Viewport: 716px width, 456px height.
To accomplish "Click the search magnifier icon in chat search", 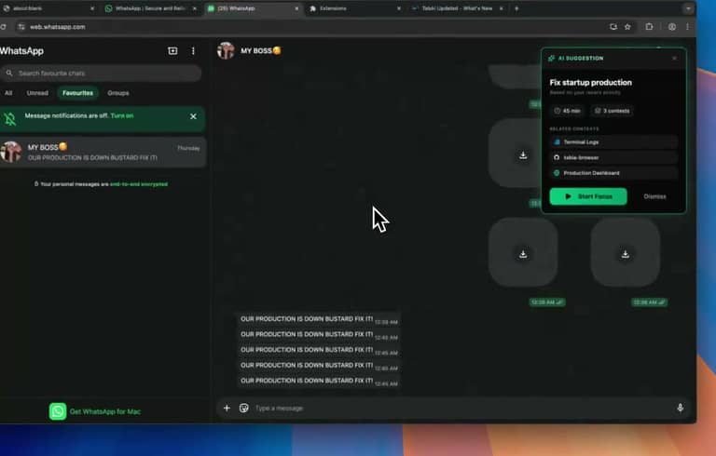I will coord(9,73).
